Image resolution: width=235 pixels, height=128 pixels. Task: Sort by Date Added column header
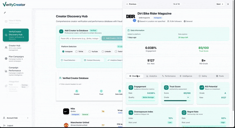pyautogui.click(x=120, y=92)
